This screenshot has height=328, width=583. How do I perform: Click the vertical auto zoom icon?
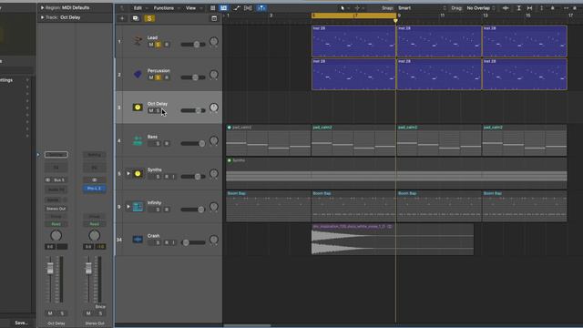click(x=518, y=8)
